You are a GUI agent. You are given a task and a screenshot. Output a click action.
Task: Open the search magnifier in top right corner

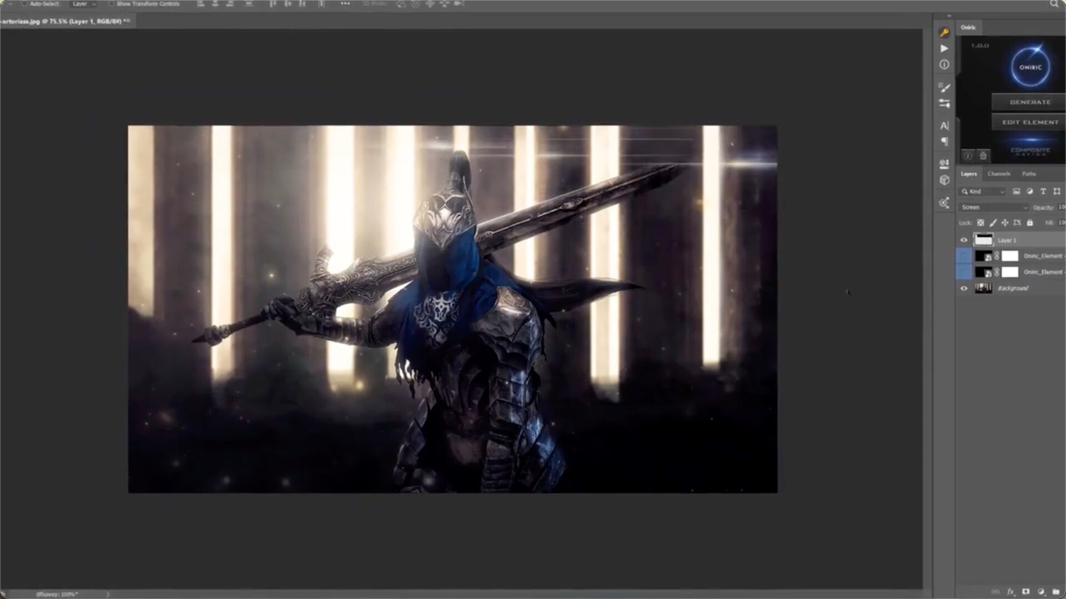(1054, 4)
